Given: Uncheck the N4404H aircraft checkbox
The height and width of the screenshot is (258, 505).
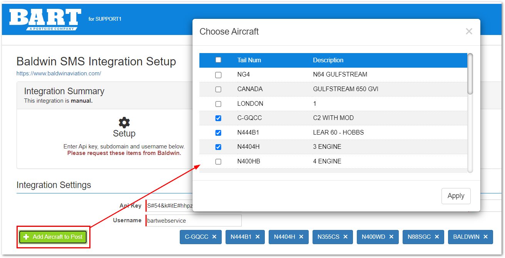Looking at the screenshot, I should (x=218, y=147).
